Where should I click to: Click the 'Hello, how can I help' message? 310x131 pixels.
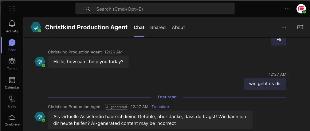(x=88, y=62)
